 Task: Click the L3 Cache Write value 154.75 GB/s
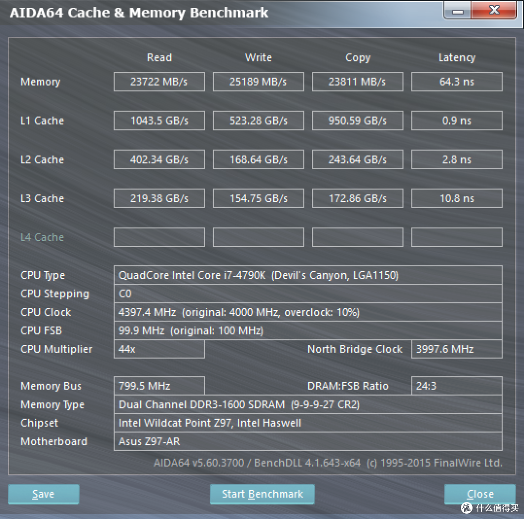point(258,198)
